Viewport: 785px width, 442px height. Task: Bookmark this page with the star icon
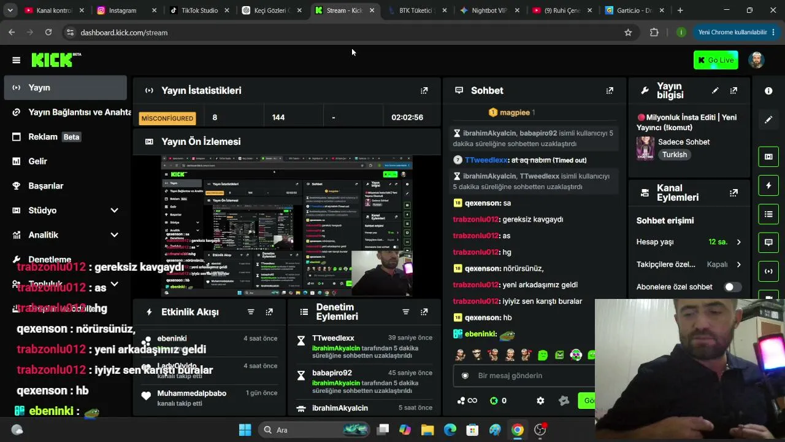coord(628,33)
